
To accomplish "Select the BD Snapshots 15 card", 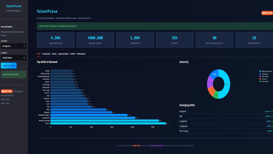I will pos(254,40).
